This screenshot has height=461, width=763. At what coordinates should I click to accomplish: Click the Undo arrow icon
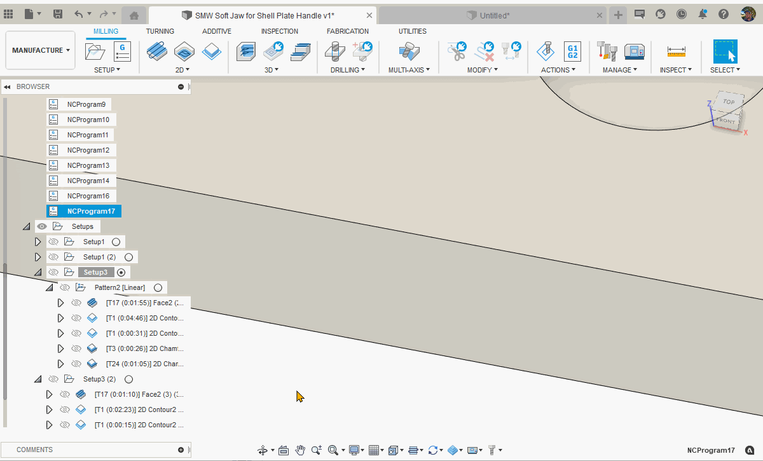(x=78, y=13)
